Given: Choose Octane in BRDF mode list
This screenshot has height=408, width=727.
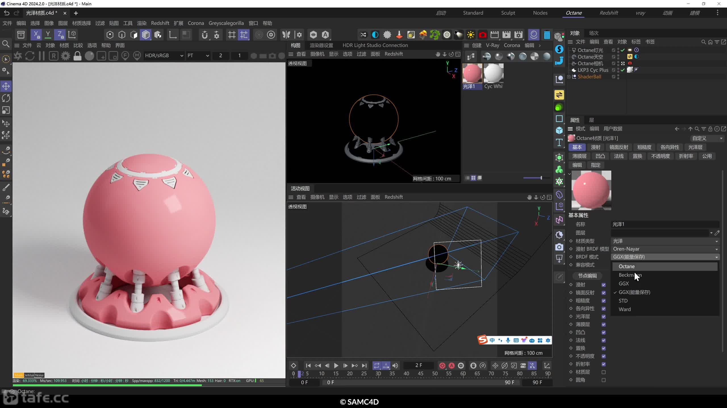Looking at the screenshot, I should click(665, 266).
